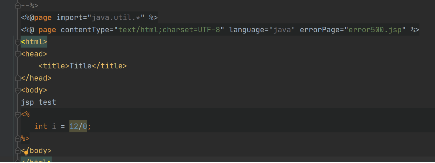Collapse the html tag fold marker

tap(18, 42)
